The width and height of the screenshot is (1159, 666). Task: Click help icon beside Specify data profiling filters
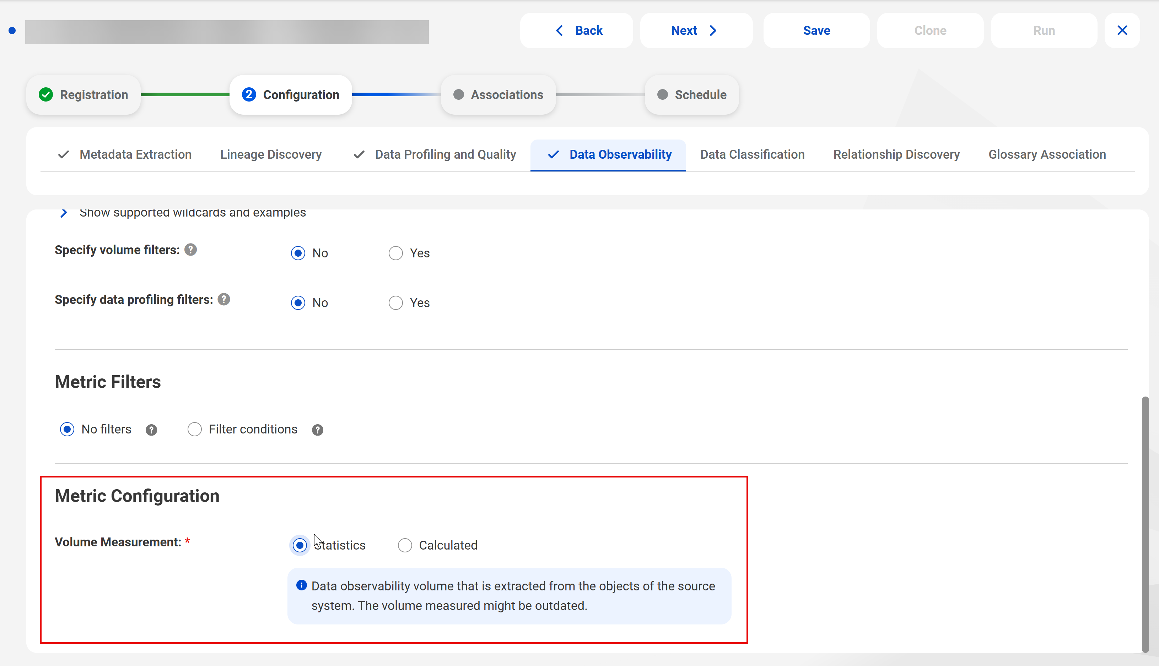(224, 299)
